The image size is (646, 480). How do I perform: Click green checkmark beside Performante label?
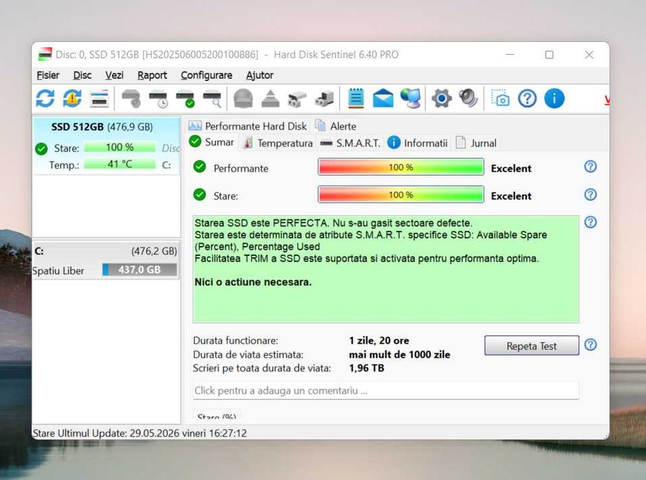pyautogui.click(x=200, y=167)
